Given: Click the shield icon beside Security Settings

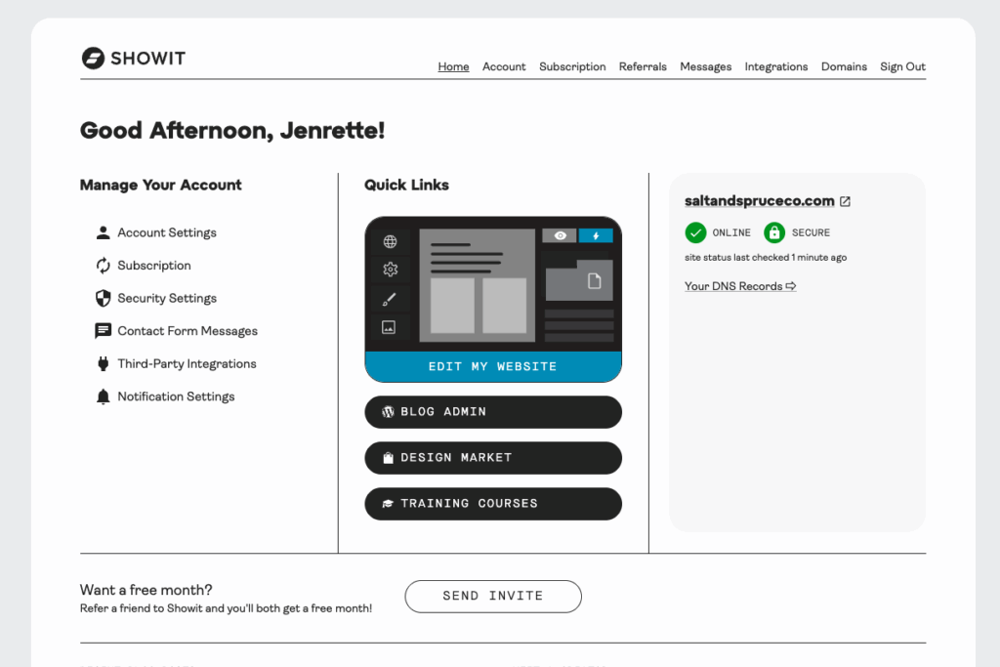Looking at the screenshot, I should (x=103, y=298).
